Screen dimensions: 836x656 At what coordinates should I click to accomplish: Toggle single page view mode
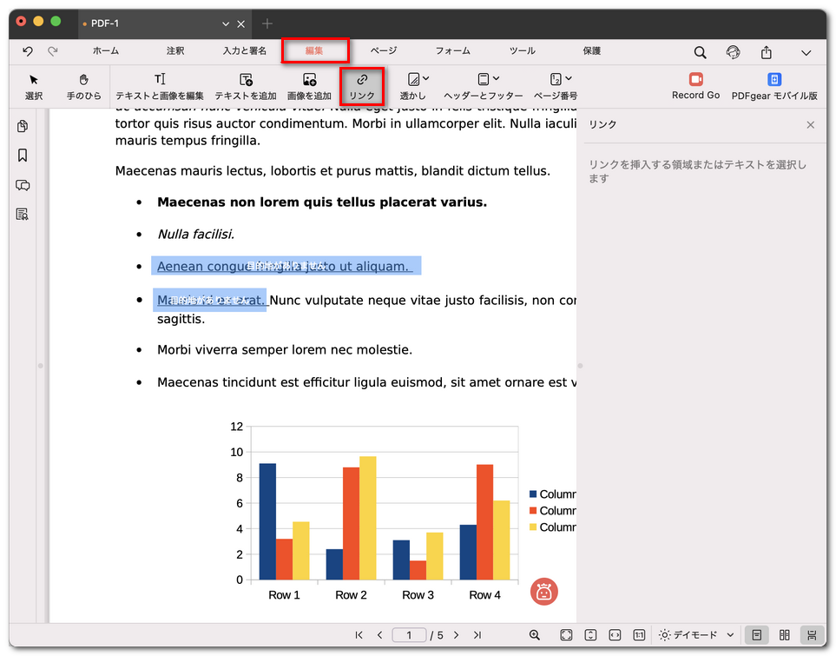756,635
